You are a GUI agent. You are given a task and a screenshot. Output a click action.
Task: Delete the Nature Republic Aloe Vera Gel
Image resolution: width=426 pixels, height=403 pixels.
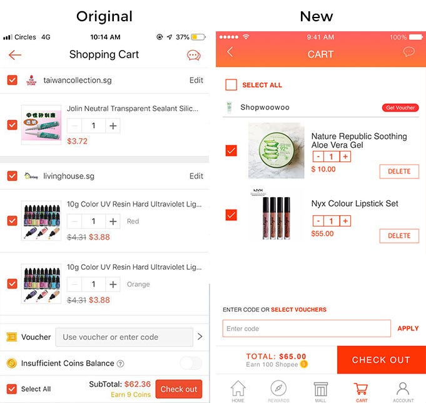point(399,171)
